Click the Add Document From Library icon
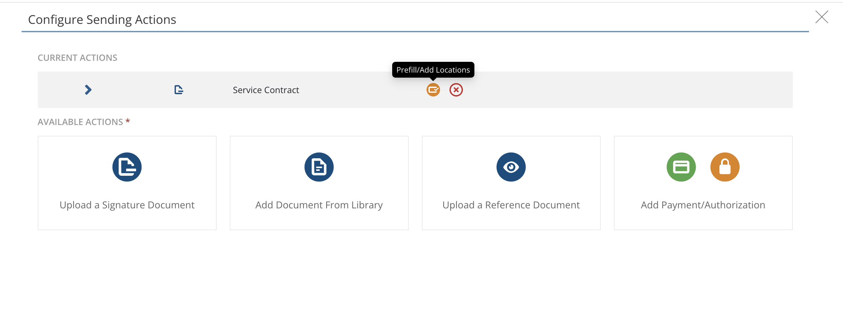This screenshot has width=843, height=330. (x=319, y=167)
